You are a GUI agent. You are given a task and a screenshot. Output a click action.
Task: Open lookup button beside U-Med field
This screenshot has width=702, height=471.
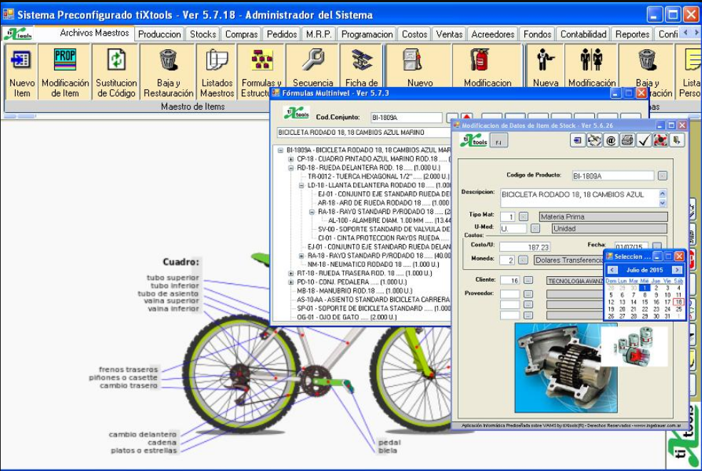click(535, 228)
